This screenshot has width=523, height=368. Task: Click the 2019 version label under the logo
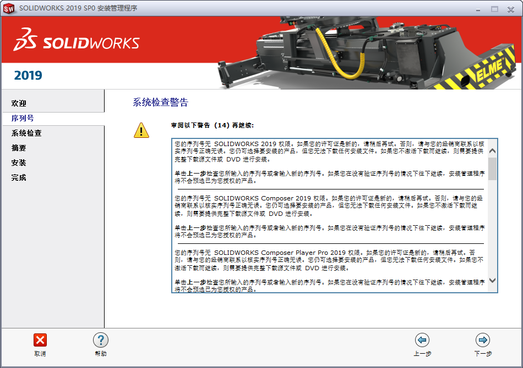(x=28, y=76)
